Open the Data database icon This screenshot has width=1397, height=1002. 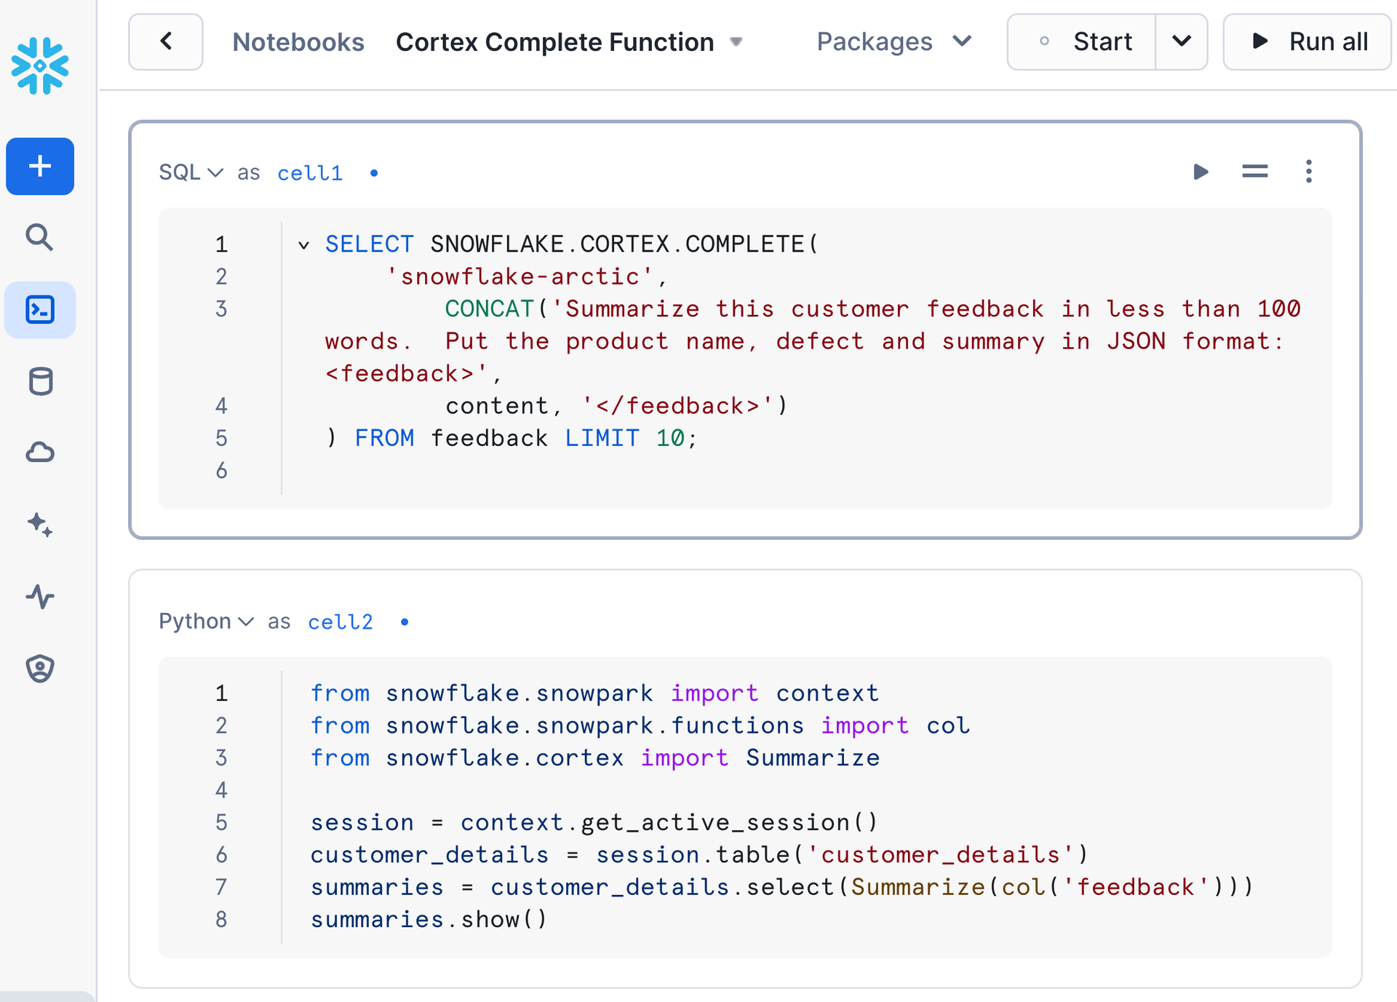tap(40, 381)
